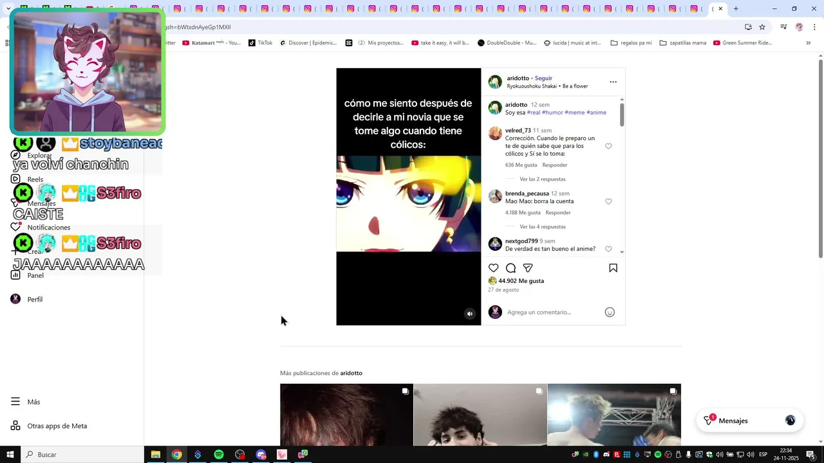824x463 pixels.
Task: Open the regalos pa mi bookmarks folder
Action: click(x=631, y=43)
